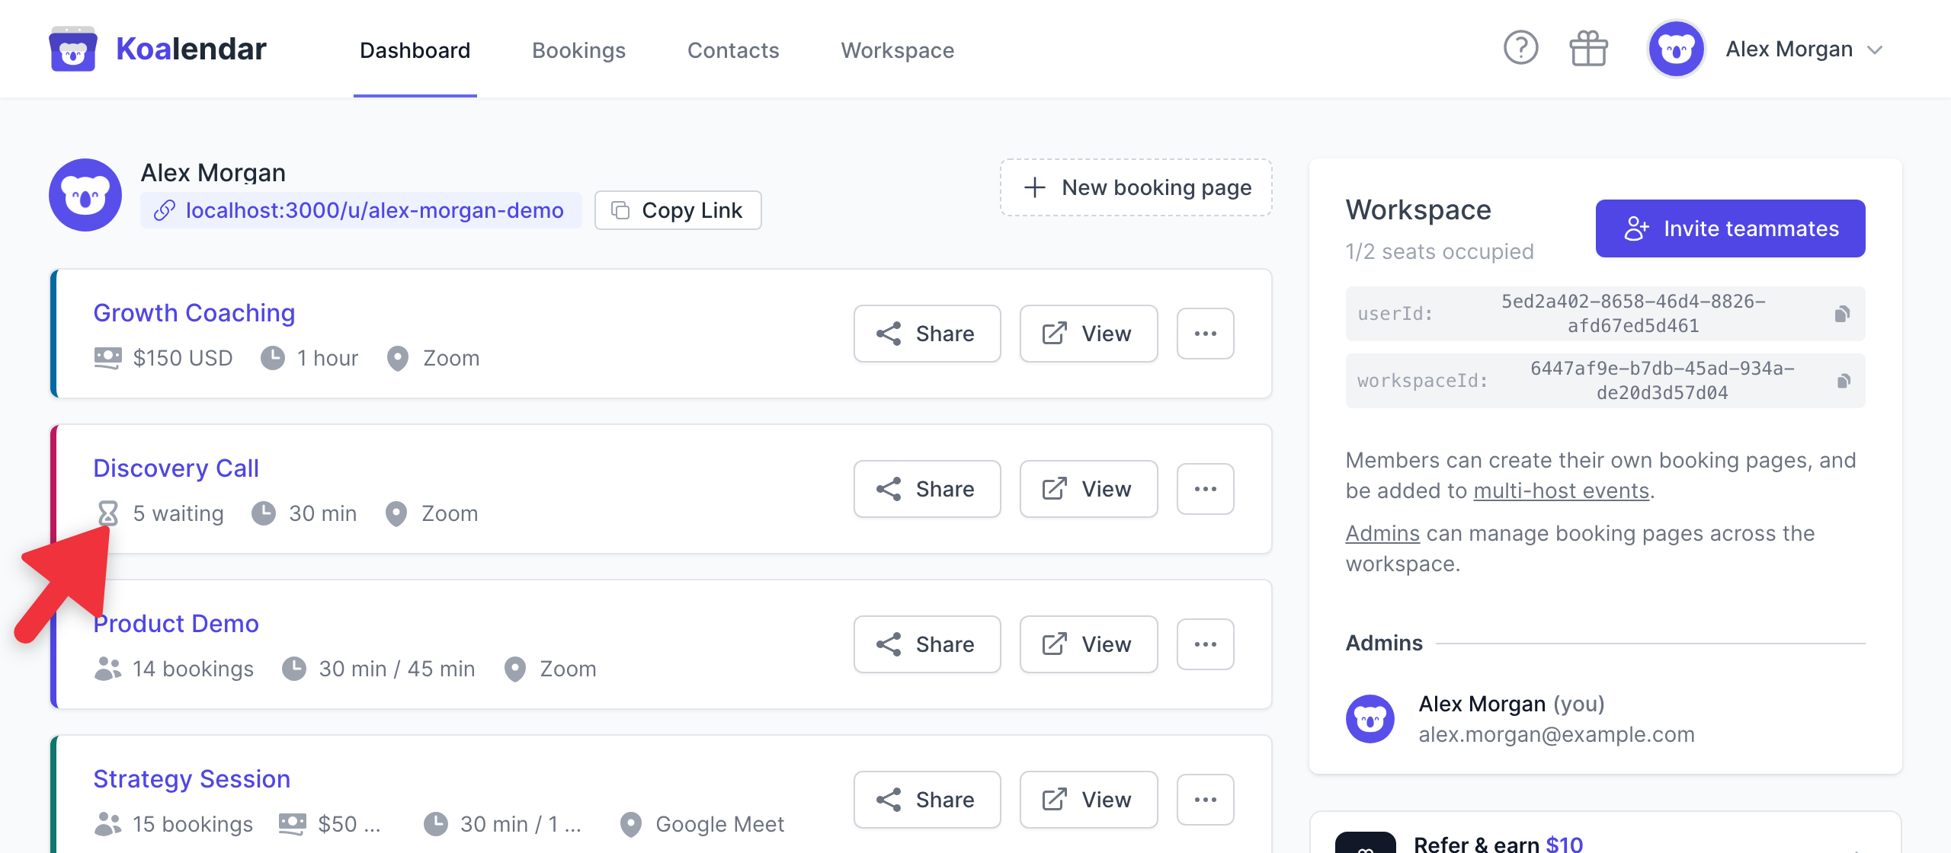Open Growth Coaching booking page title
Viewport: 1951px width, 853px height.
click(194, 312)
